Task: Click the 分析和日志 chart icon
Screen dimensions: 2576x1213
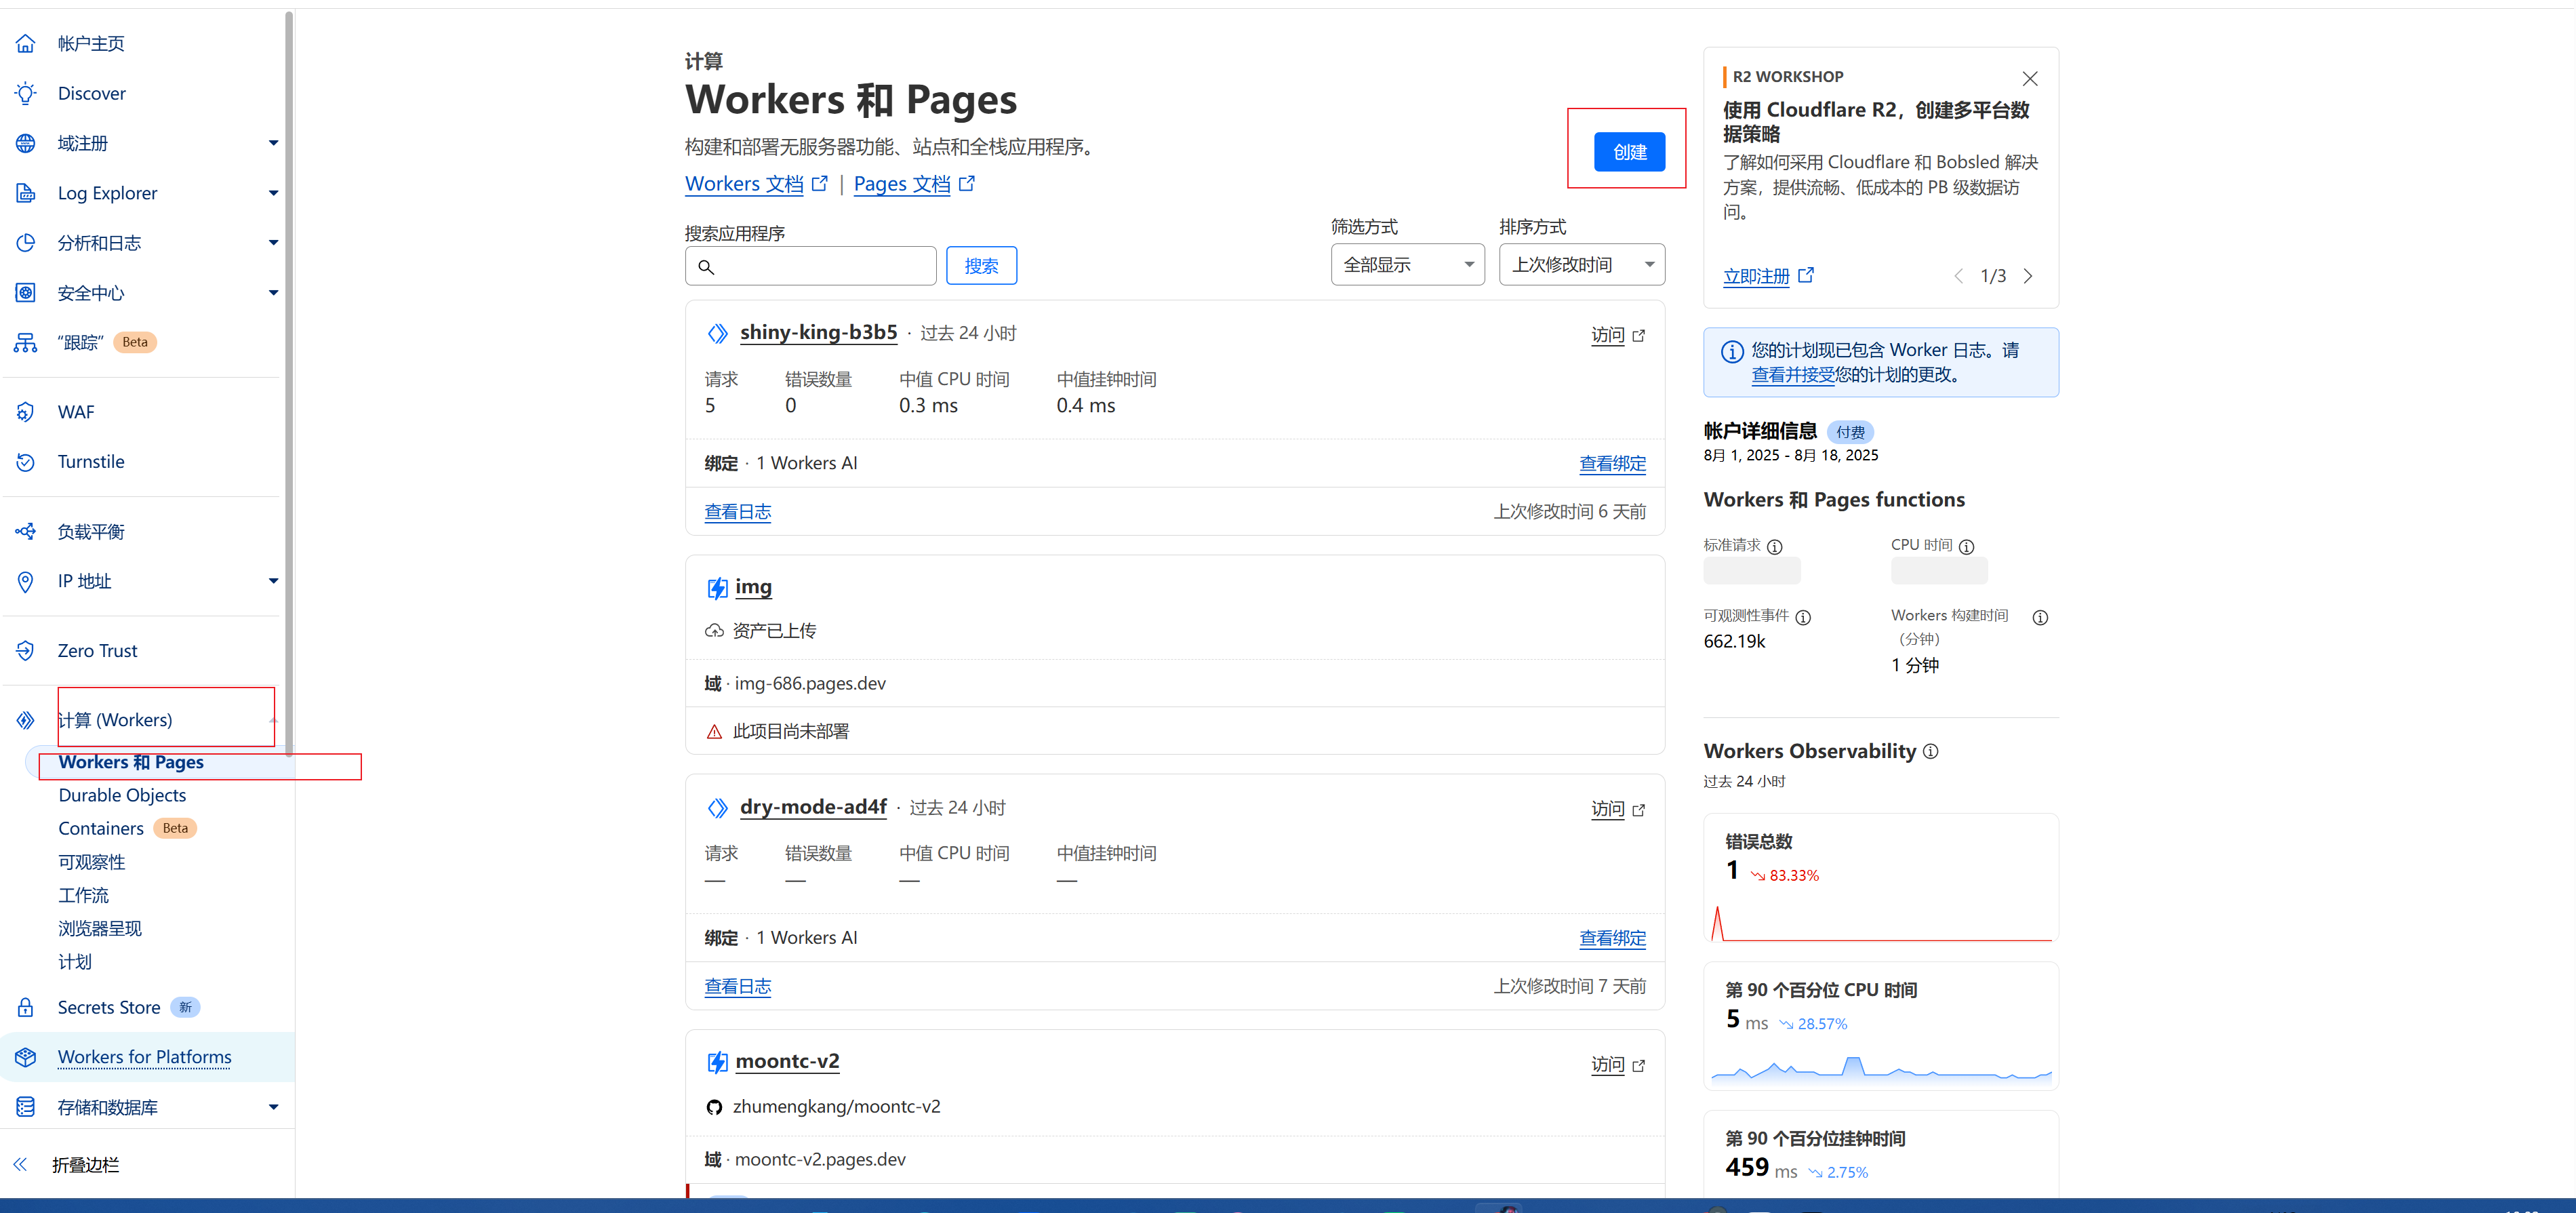Action: 25,243
